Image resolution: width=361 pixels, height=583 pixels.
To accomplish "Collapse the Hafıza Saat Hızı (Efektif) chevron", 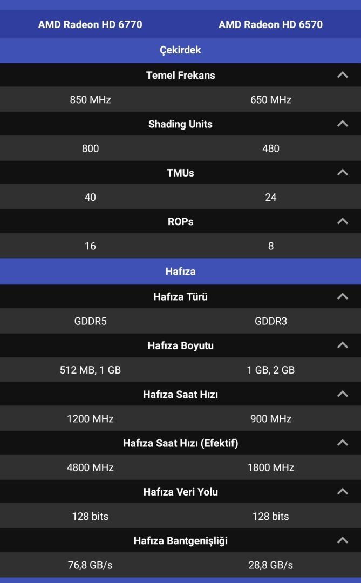I will click(342, 443).
